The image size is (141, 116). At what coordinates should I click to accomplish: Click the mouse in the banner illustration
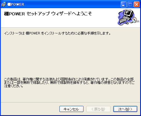127,23
